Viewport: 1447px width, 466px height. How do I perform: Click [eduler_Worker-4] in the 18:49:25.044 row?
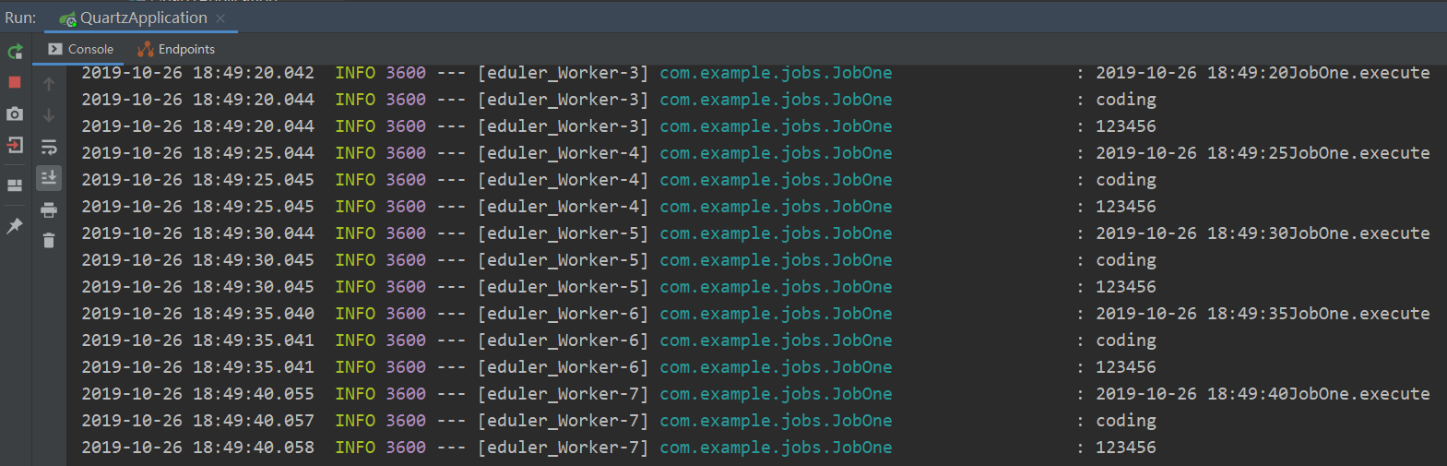pyautogui.click(x=563, y=153)
